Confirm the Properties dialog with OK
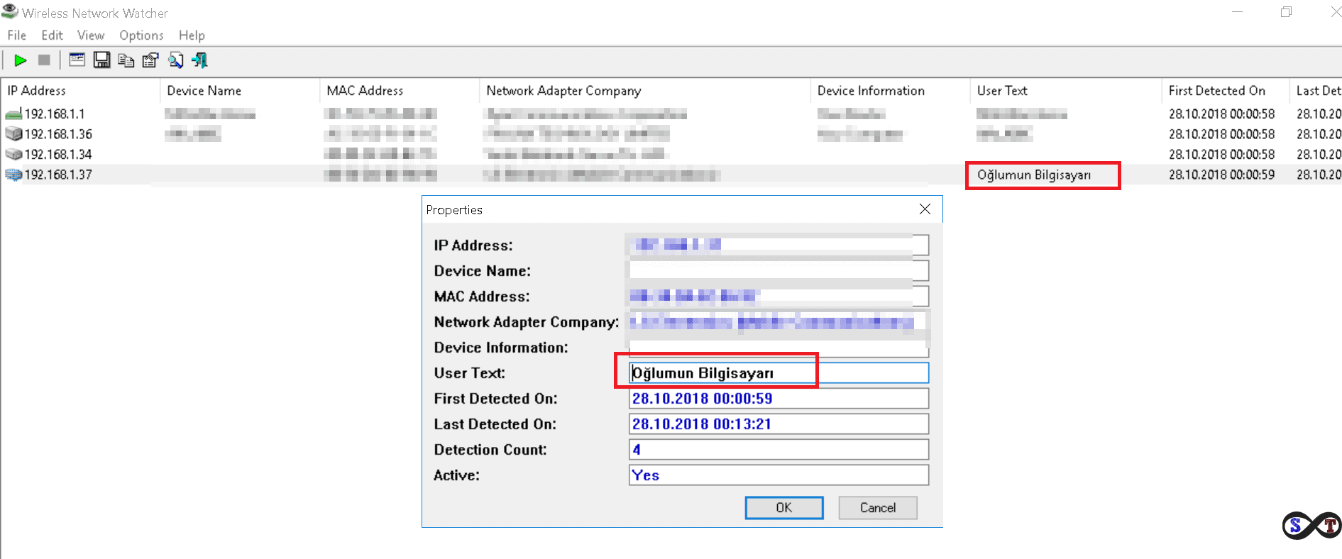The height and width of the screenshot is (559, 1342). pos(783,508)
